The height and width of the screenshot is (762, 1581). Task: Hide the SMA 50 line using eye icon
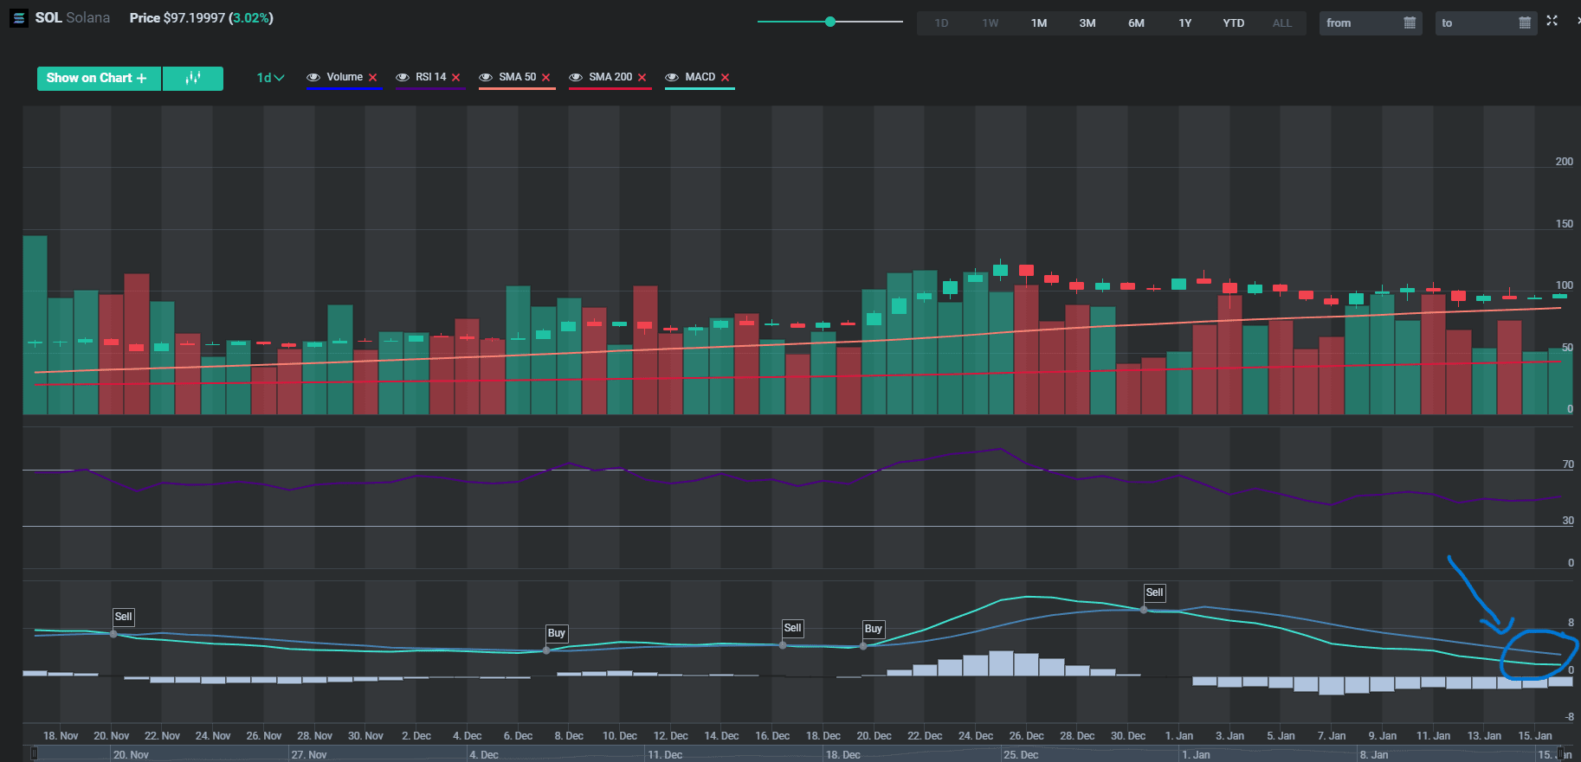486,78
